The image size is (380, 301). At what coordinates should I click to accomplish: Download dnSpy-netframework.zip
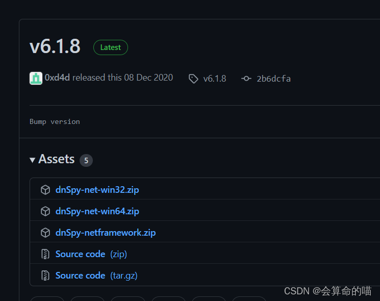pyautogui.click(x=106, y=233)
